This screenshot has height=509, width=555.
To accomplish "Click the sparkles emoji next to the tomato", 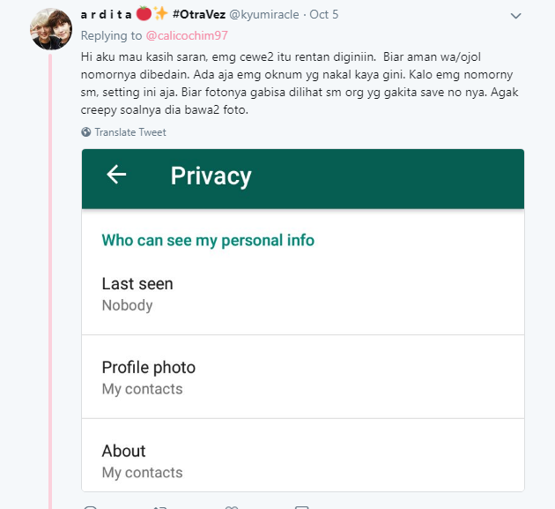I will [160, 13].
